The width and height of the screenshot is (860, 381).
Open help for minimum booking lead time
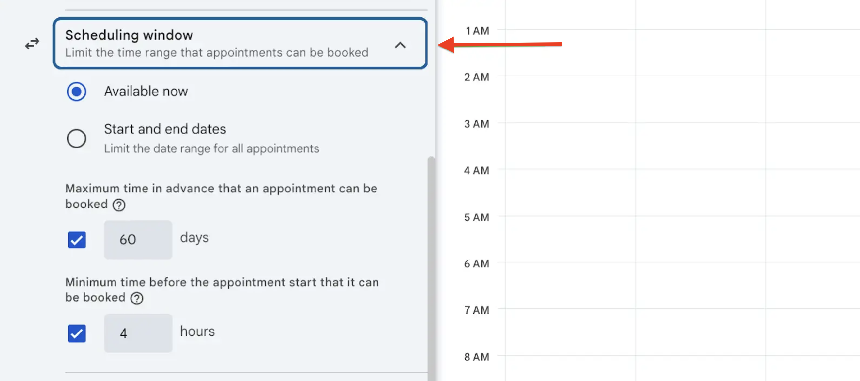pos(137,298)
